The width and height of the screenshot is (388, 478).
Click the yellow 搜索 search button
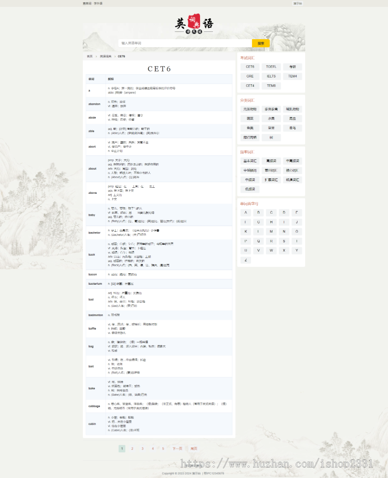point(261,43)
